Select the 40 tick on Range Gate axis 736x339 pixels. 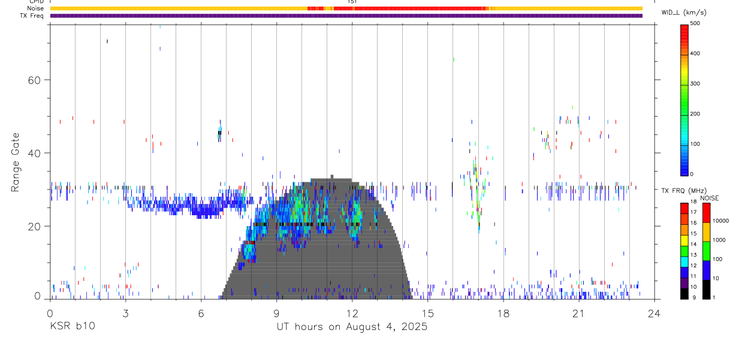click(33, 153)
